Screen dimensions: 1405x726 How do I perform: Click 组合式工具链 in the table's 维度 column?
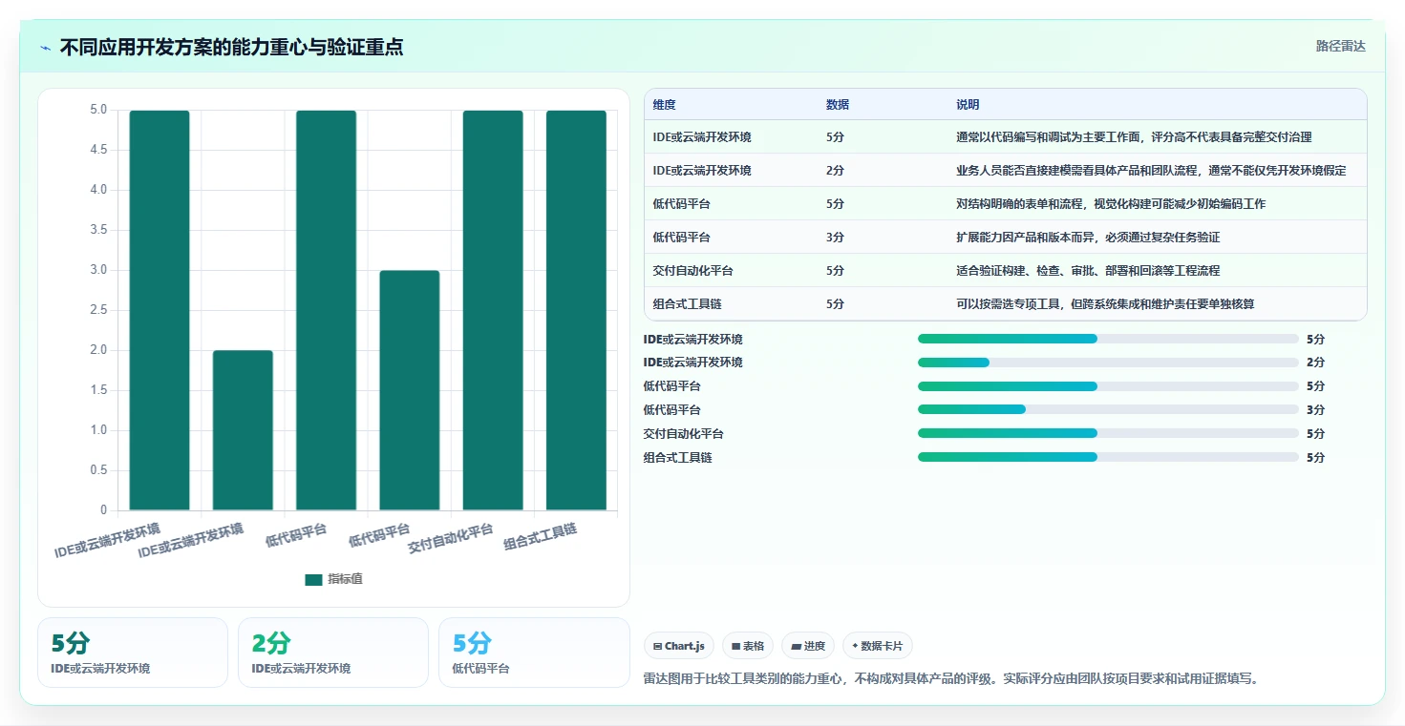[688, 304]
